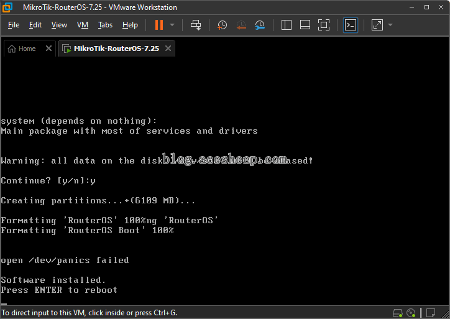Screen dimensions: 450x319
Task: Click status bar 'To direct input' message
Action: [90, 313]
